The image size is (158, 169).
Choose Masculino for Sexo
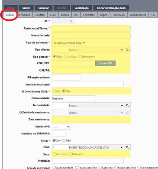70,154
